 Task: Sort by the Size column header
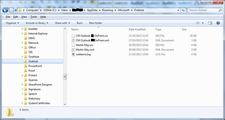[184, 29]
